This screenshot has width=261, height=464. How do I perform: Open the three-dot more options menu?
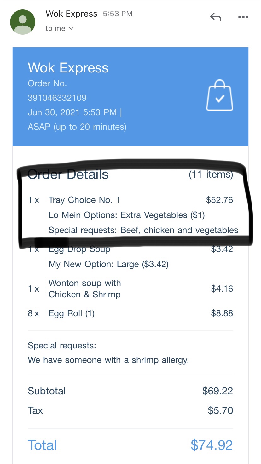click(x=243, y=17)
